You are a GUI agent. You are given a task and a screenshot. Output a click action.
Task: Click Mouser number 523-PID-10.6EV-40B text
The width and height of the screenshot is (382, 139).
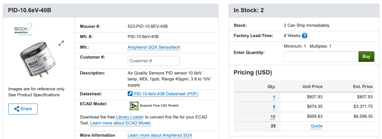pyautogui.click(x=148, y=26)
